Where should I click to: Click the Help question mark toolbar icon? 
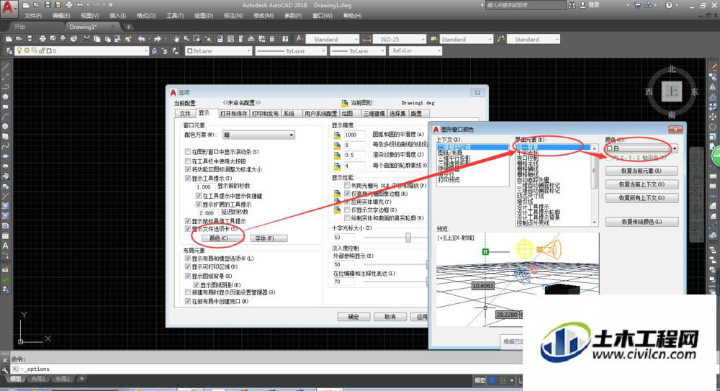tap(285, 39)
